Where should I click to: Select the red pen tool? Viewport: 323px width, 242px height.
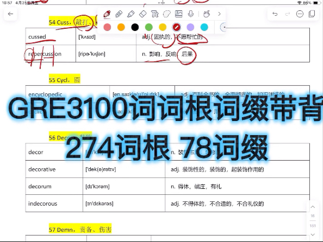pyautogui.click(x=107, y=14)
